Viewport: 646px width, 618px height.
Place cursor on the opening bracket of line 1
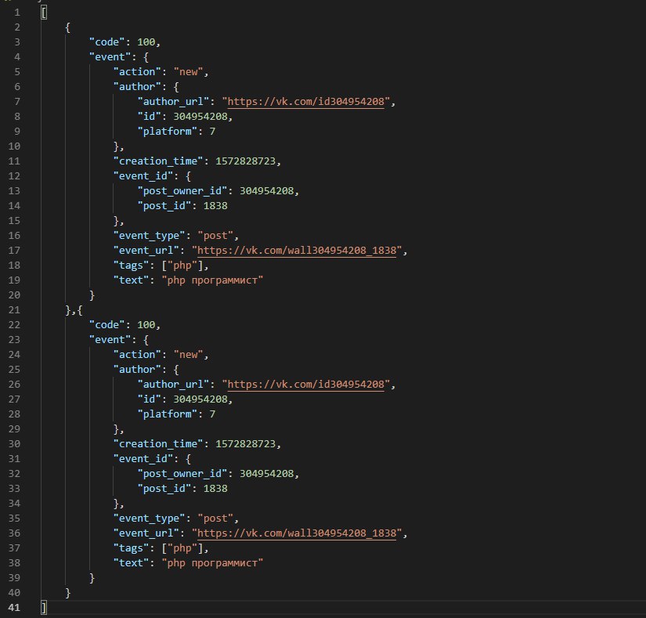(x=44, y=13)
